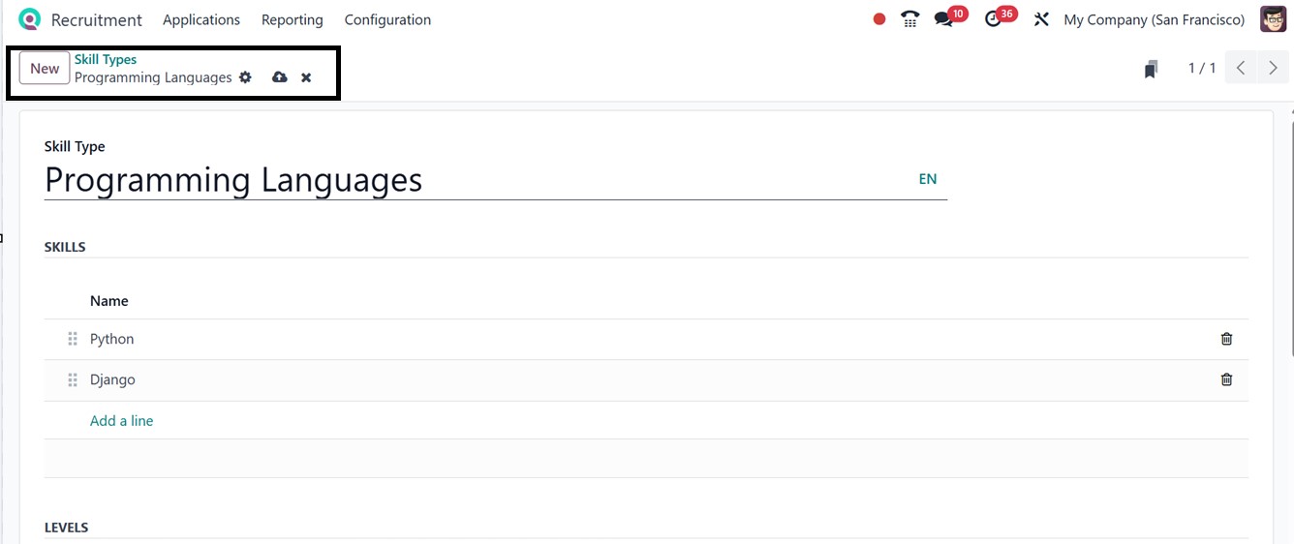Open the user avatar menu

click(1273, 19)
